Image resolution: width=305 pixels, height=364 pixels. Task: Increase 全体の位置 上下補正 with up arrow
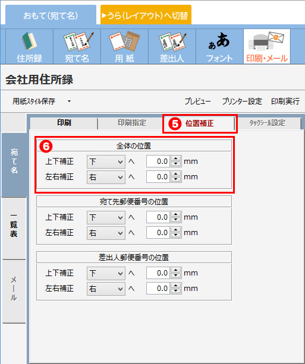[176, 159]
